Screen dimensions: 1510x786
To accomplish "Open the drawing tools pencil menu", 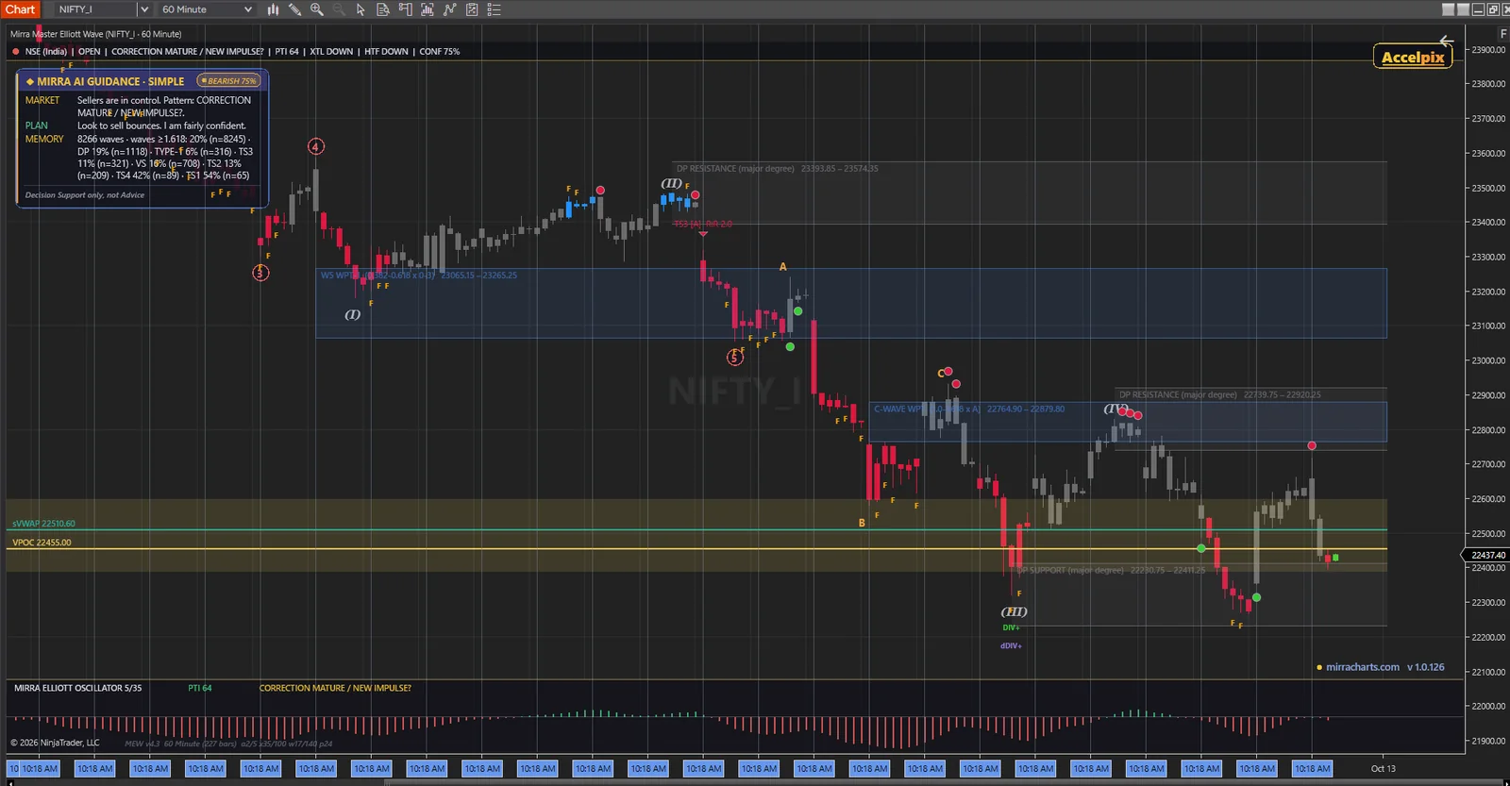I will tap(294, 9).
